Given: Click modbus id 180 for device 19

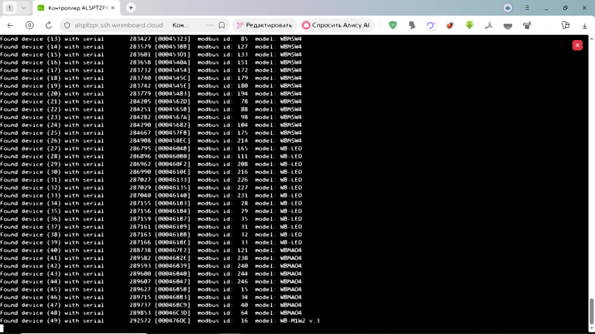Looking at the screenshot, I should 243,86.
